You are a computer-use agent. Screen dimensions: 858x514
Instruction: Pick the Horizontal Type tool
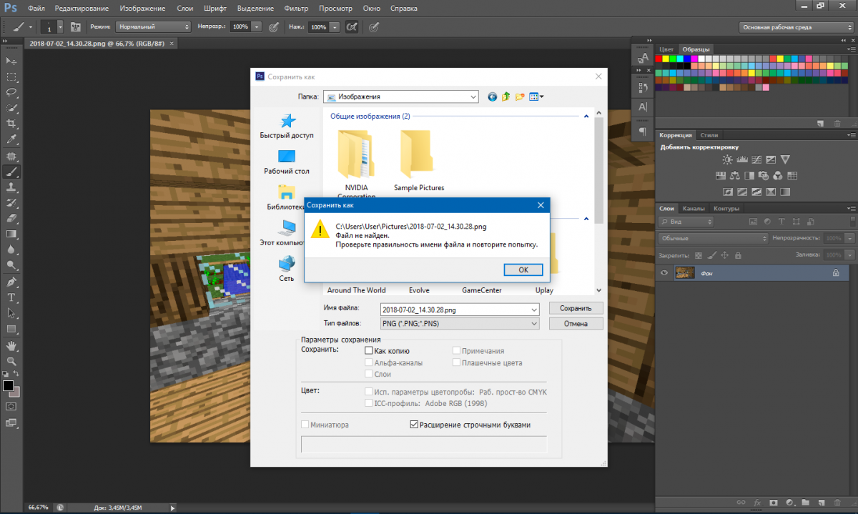(11, 297)
